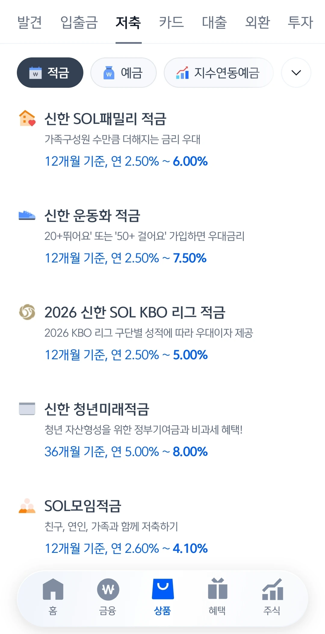This screenshot has width=325, height=634.
Task: Select the 적금 filter chip
Action: (50, 73)
